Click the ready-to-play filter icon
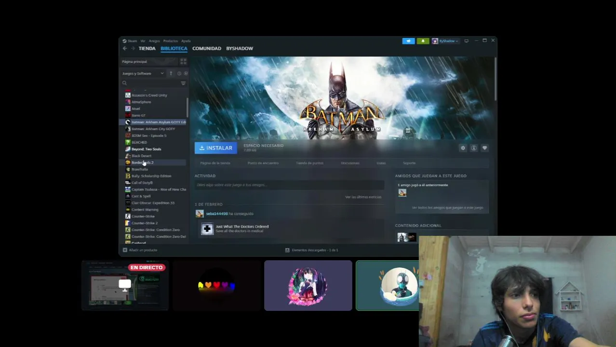The image size is (616, 347). coord(186,73)
